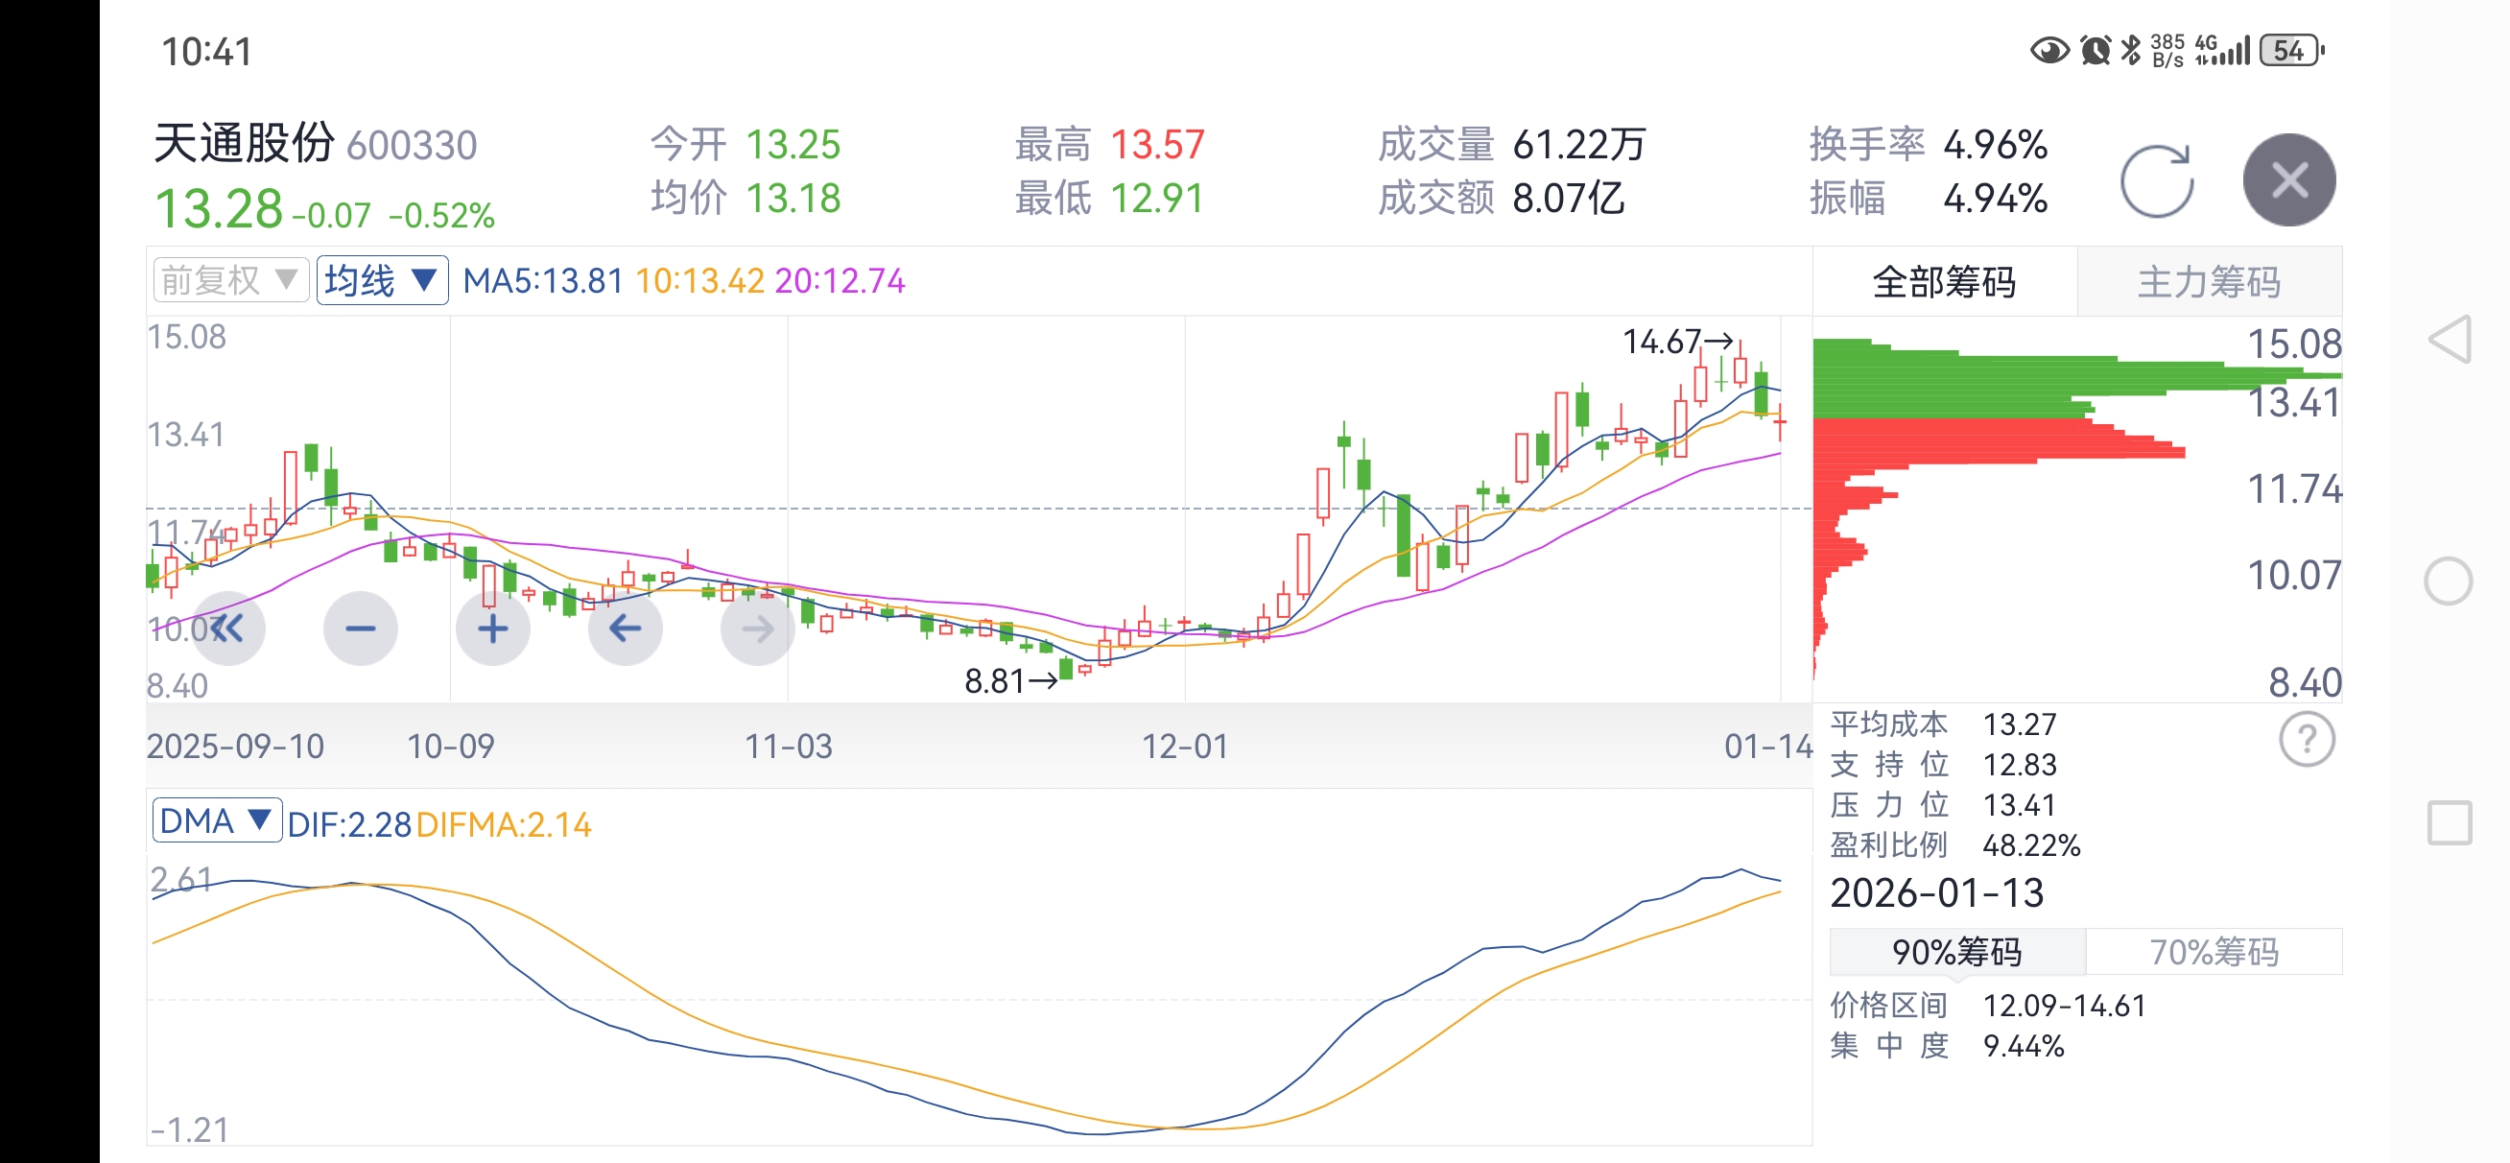Open the 前复权 adjustment dropdown
The height and width of the screenshot is (1163, 2510).
click(230, 281)
